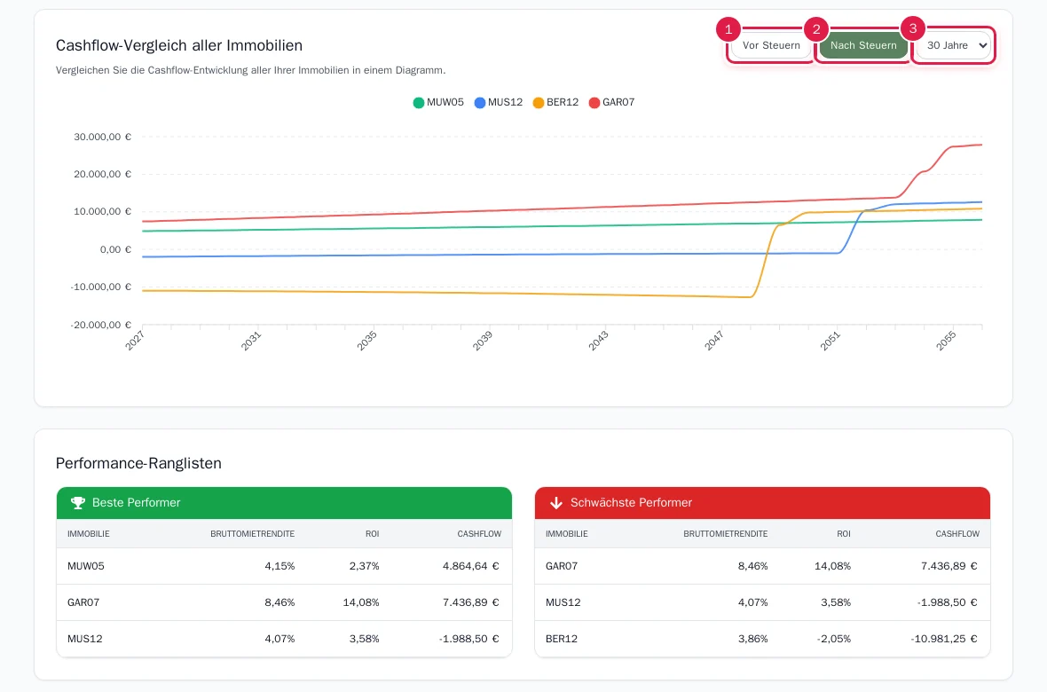Click the Schwächste Performer header text
The height and width of the screenshot is (692, 1047).
point(631,503)
